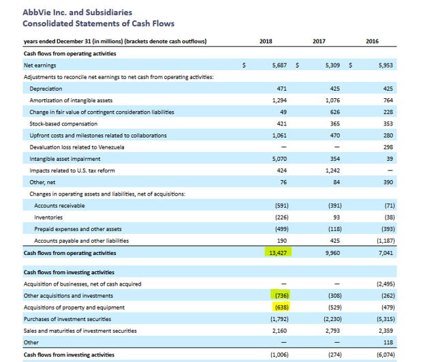The image size is (436, 362).
Task: Click the 'Net earnings' row label
Action: click(x=40, y=65)
